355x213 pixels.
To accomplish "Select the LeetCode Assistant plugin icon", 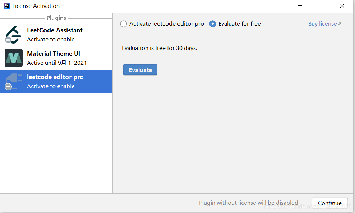I will (x=13, y=35).
